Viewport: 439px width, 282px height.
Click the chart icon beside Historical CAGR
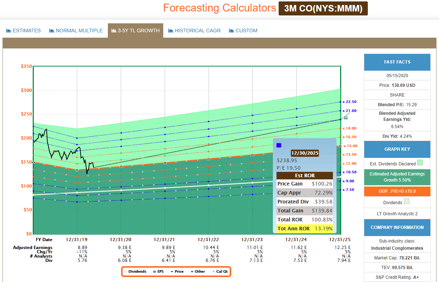pyautogui.click(x=171, y=30)
